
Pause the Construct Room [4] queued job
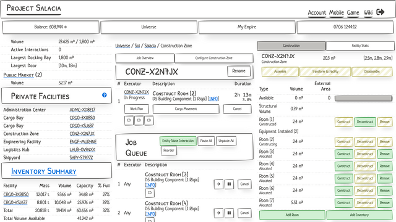pyautogui.click(x=229, y=213)
